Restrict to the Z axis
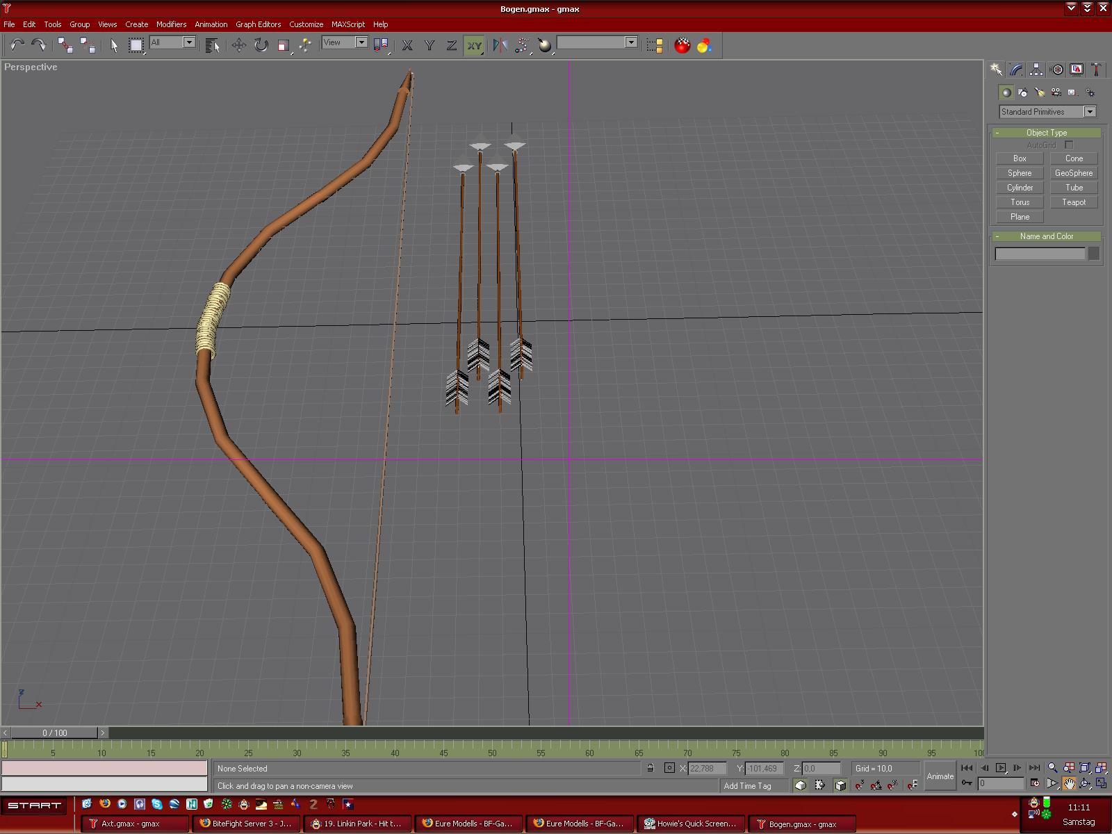Viewport: 1112px width, 834px height. (451, 46)
